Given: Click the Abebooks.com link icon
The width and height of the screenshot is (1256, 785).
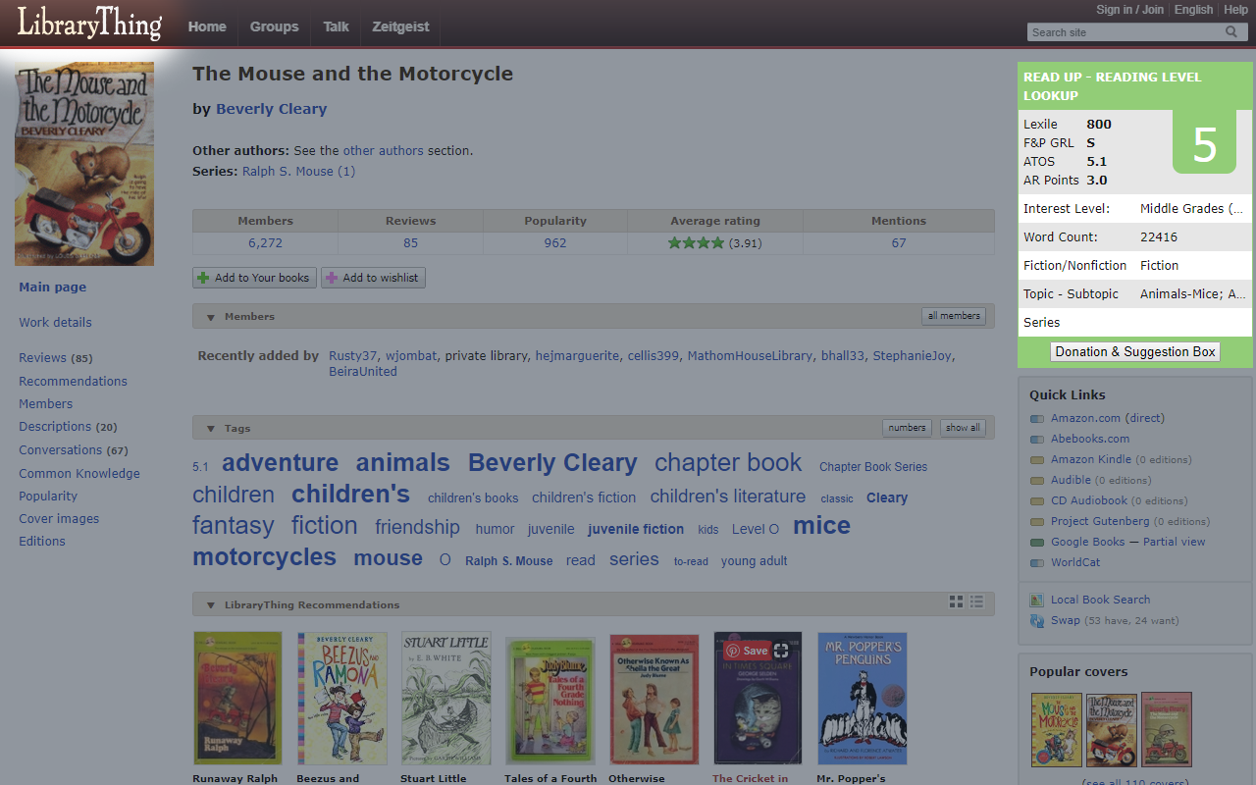Looking at the screenshot, I should pyautogui.click(x=1037, y=440).
